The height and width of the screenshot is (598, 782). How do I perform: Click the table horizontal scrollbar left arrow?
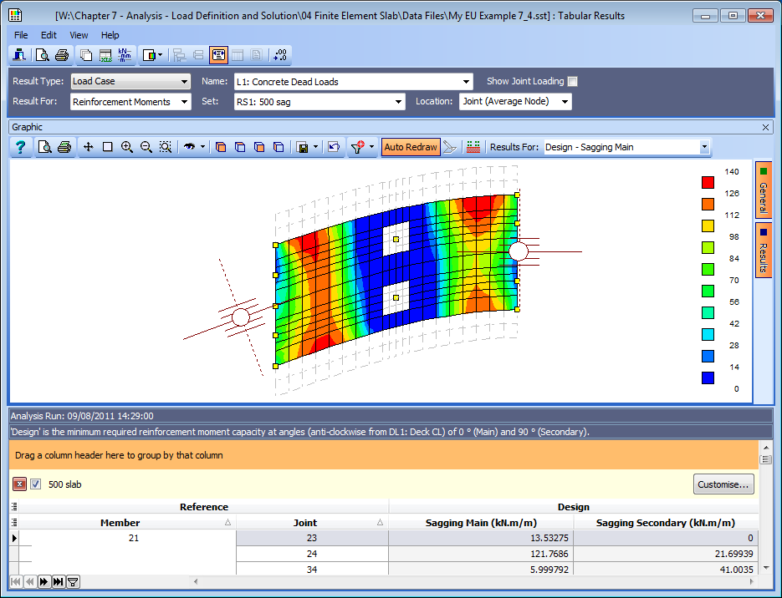click(x=196, y=581)
